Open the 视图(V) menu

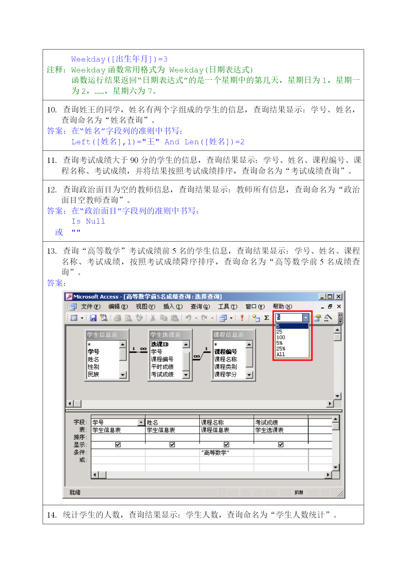pyautogui.click(x=146, y=307)
